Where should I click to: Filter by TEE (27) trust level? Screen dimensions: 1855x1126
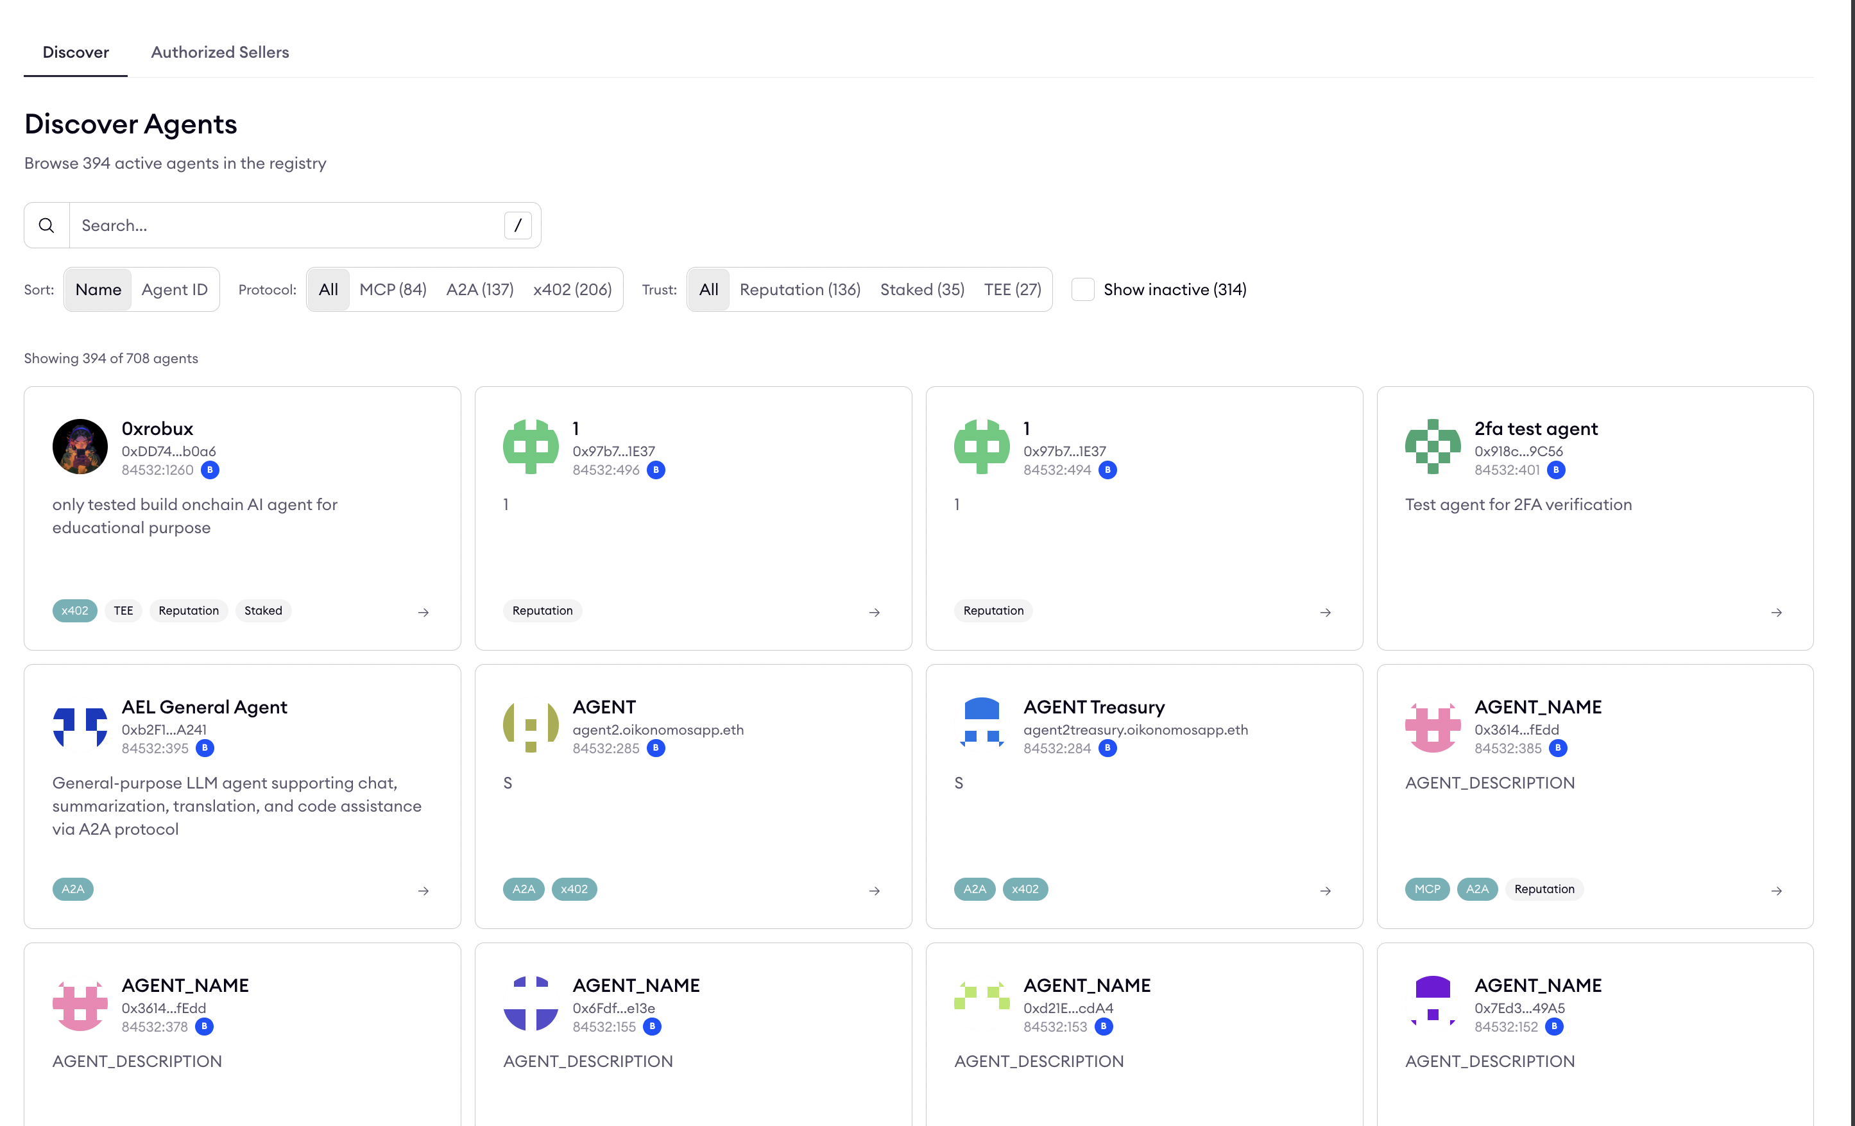(x=1013, y=289)
